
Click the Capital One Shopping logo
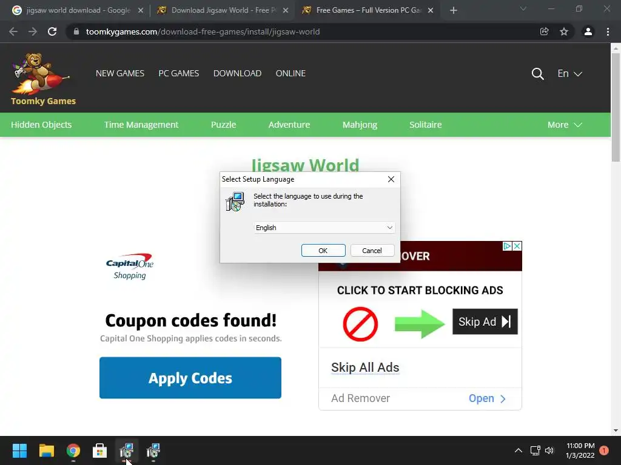coord(130,266)
